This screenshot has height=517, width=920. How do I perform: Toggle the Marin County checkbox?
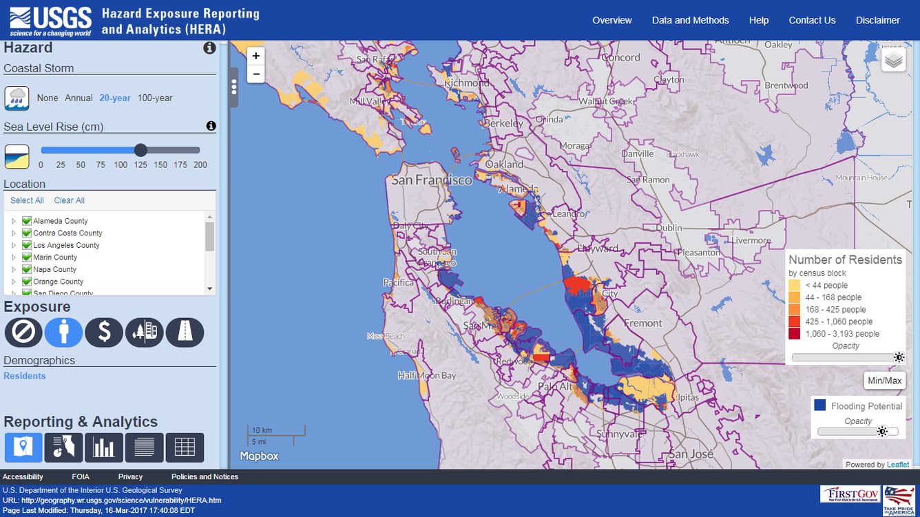click(x=27, y=257)
